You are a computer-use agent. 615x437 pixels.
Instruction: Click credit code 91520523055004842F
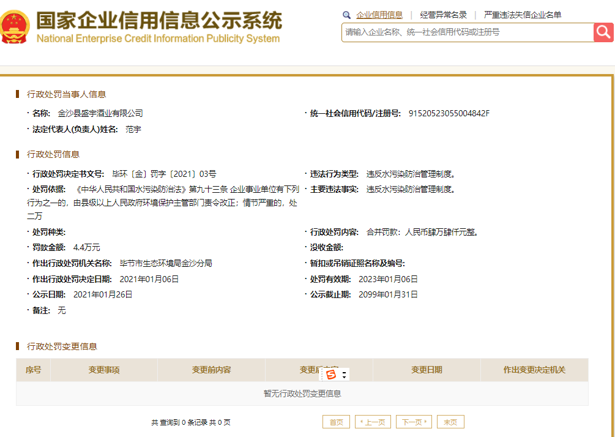(x=449, y=113)
